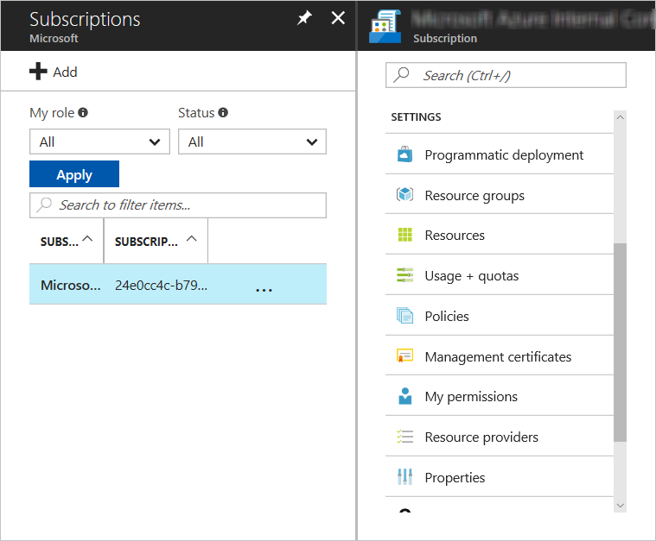Open Status info tooltip icon

click(223, 112)
